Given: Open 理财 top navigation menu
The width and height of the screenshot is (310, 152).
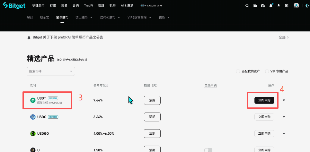Looking at the screenshot, I should click(101, 5).
